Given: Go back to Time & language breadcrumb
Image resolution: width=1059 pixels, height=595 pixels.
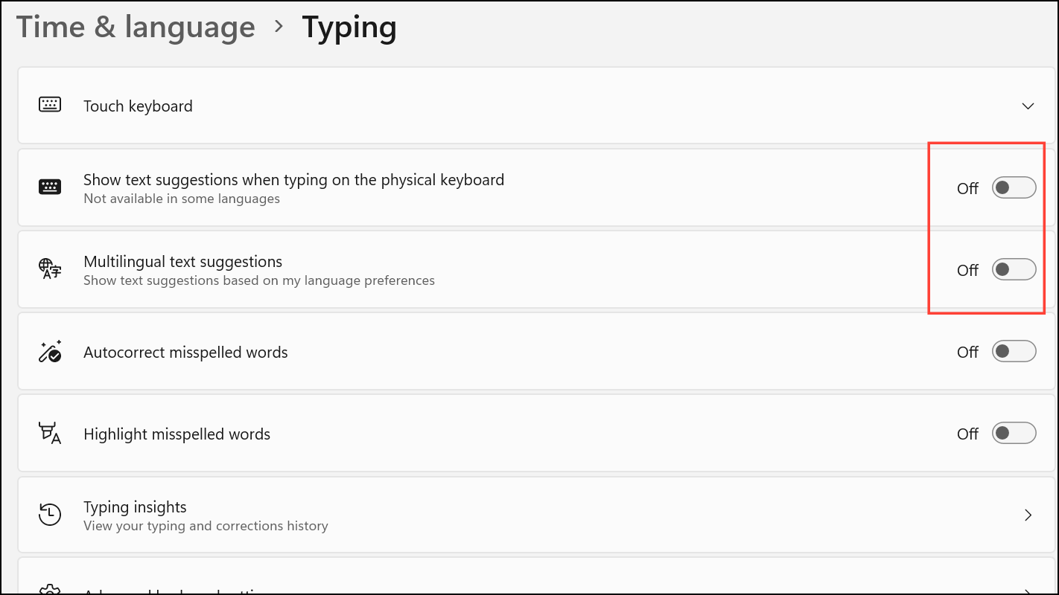Looking at the screenshot, I should click(136, 28).
